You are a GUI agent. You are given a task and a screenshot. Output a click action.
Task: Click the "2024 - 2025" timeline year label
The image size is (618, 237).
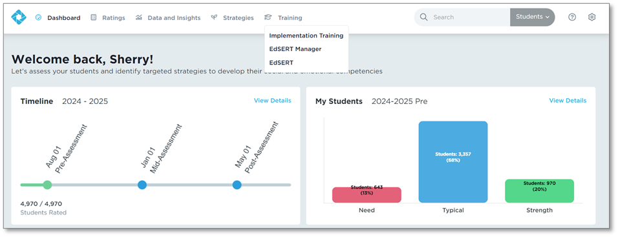pos(85,101)
